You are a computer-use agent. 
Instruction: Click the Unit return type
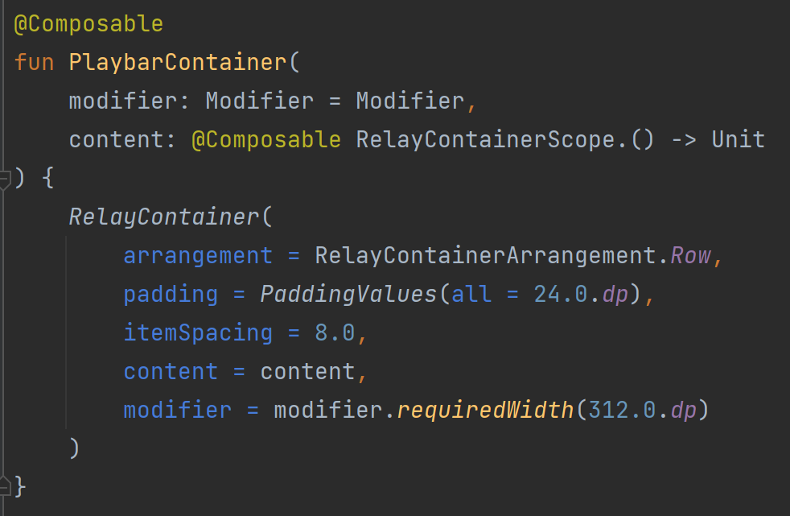tap(738, 139)
